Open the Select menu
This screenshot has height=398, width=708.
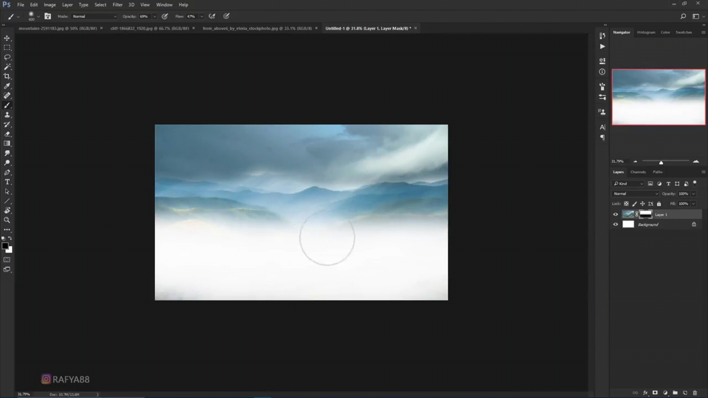[100, 5]
